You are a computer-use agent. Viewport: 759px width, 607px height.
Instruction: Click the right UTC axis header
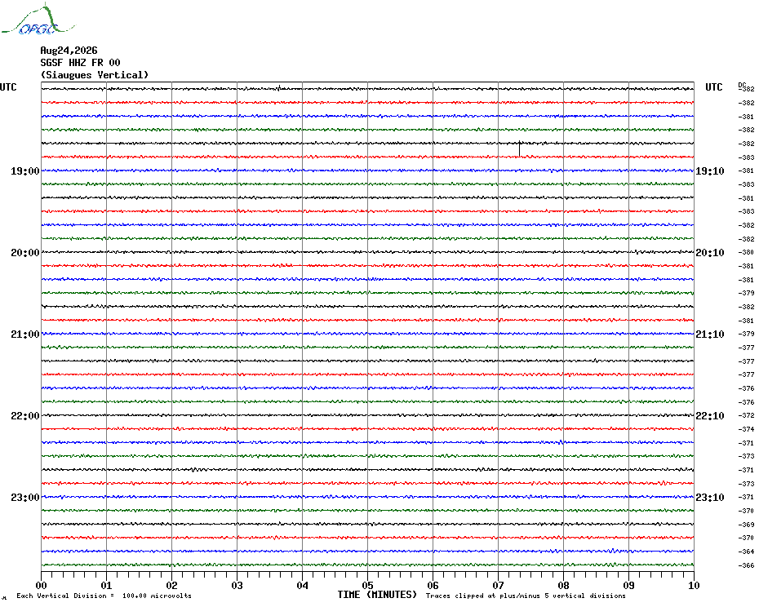pyautogui.click(x=713, y=87)
